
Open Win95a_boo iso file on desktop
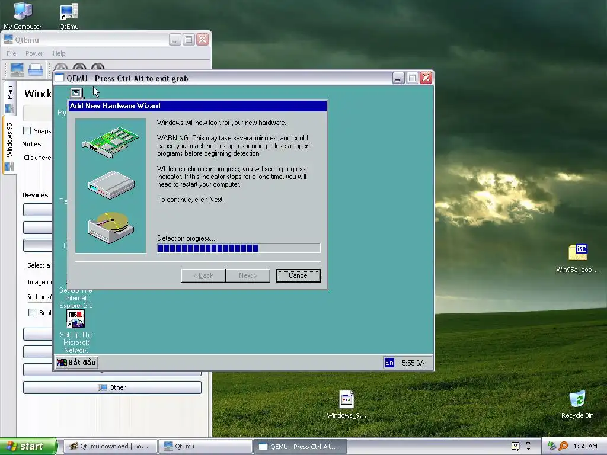point(577,258)
